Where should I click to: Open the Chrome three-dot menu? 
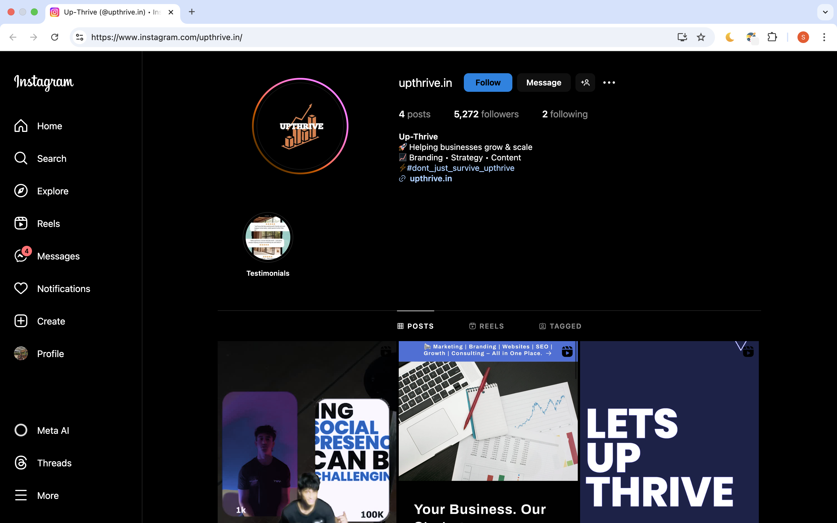(x=824, y=37)
